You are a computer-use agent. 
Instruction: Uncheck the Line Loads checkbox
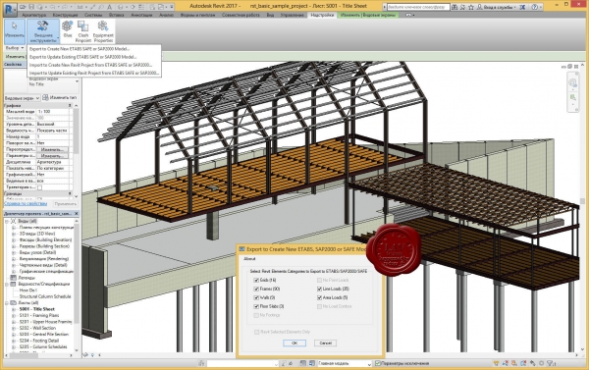coord(319,289)
